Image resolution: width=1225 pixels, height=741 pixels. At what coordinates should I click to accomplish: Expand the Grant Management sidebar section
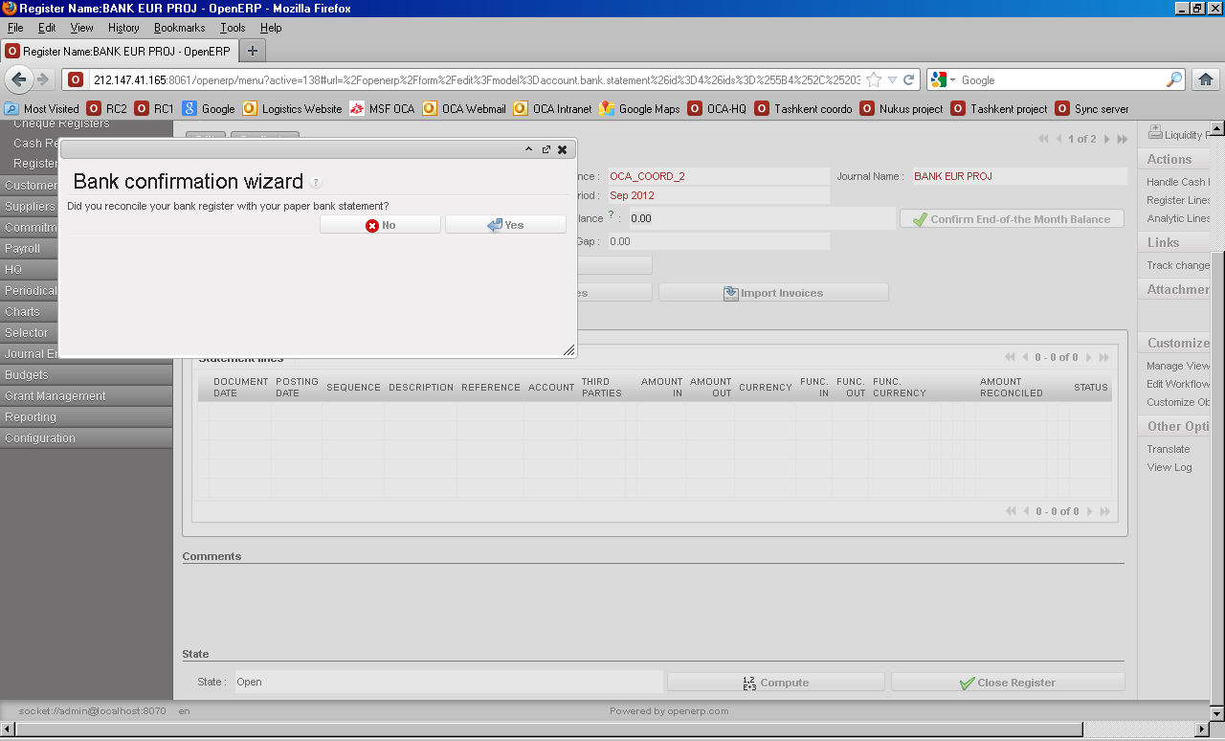pyautogui.click(x=86, y=396)
